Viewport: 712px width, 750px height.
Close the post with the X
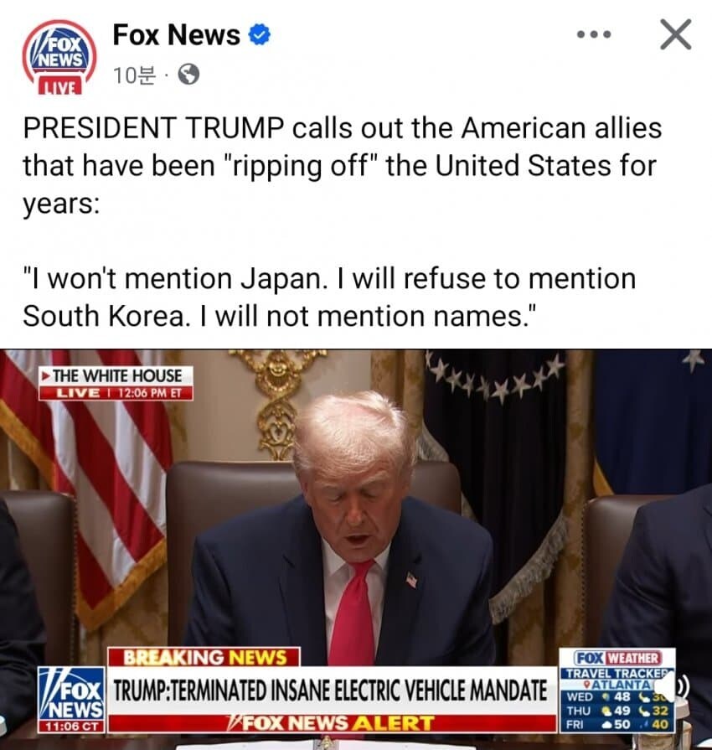tap(676, 34)
